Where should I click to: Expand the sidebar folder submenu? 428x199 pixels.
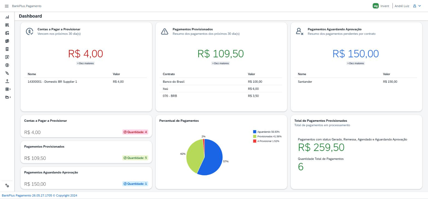pos(8,97)
